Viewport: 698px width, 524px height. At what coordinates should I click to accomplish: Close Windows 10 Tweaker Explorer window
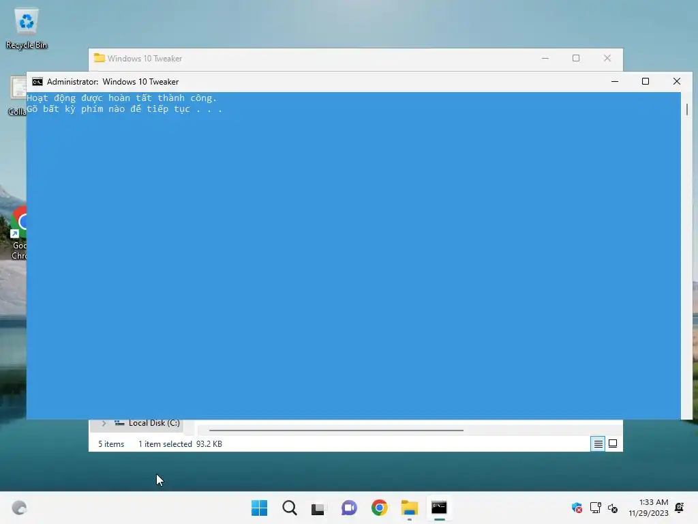(x=607, y=59)
